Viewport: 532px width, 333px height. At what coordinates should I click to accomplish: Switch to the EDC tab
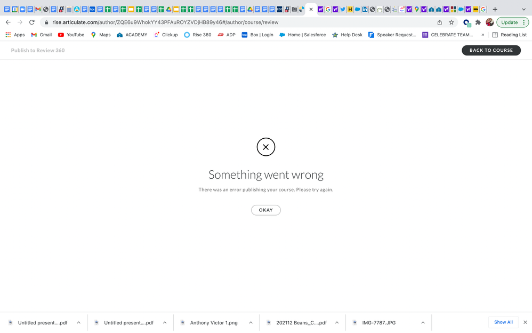click(x=279, y=10)
